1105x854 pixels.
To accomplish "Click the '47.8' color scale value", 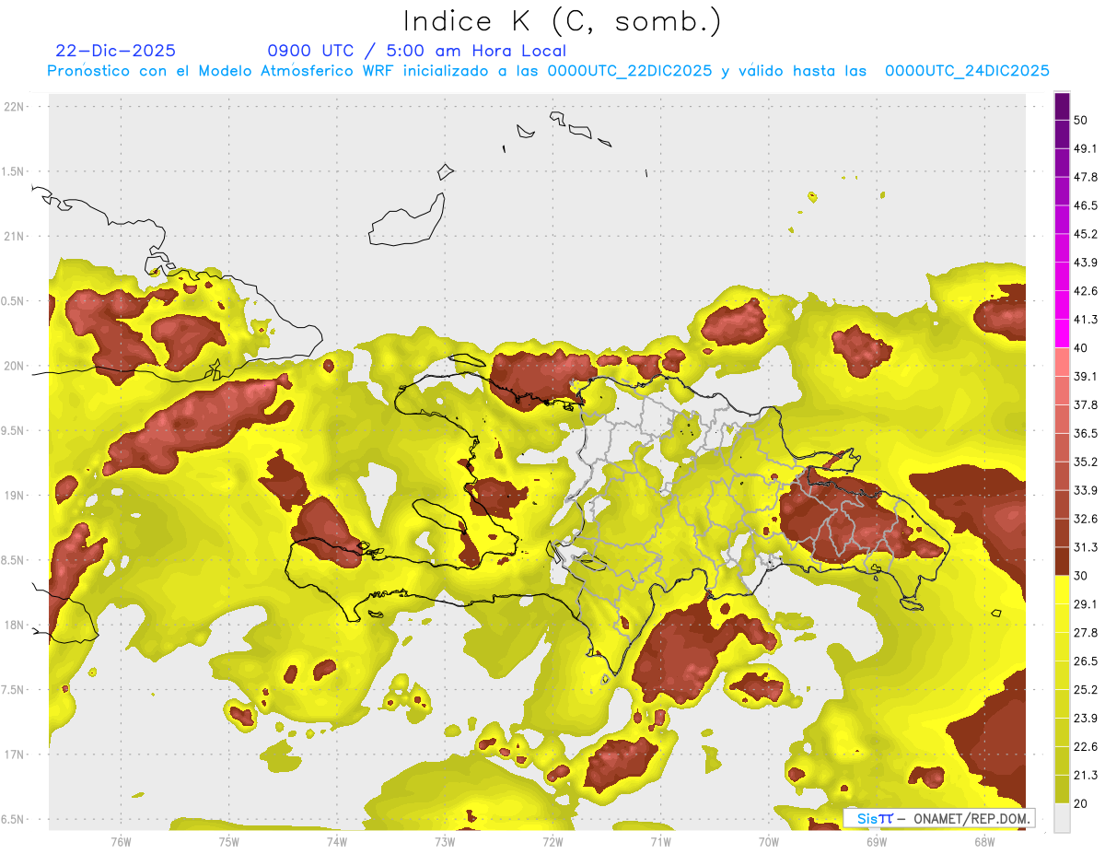I will 1086,177.
